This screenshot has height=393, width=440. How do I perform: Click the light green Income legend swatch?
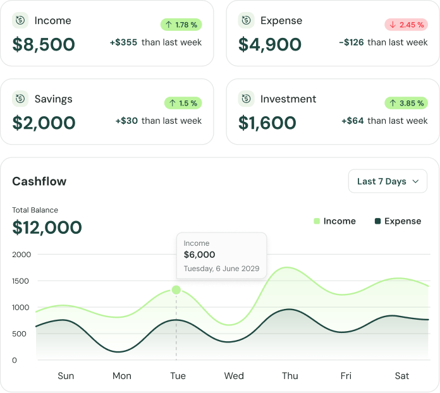tap(317, 221)
